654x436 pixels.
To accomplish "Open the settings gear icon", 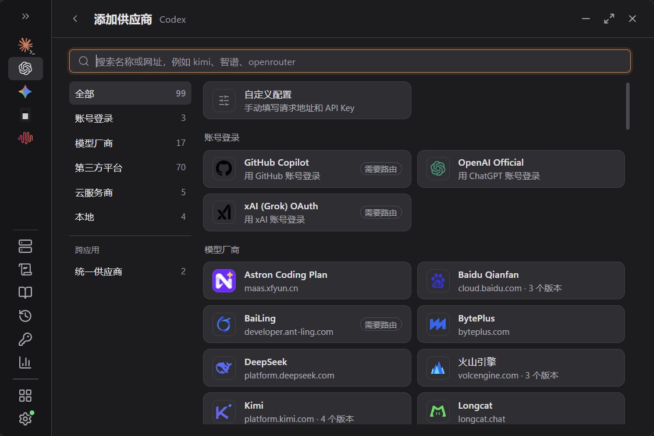I will click(x=26, y=419).
